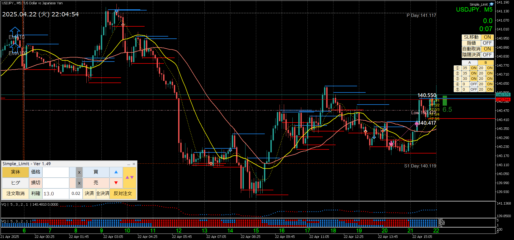Click the 利確 value field showing 13.0
The image size is (514, 240).
[x=56, y=194]
